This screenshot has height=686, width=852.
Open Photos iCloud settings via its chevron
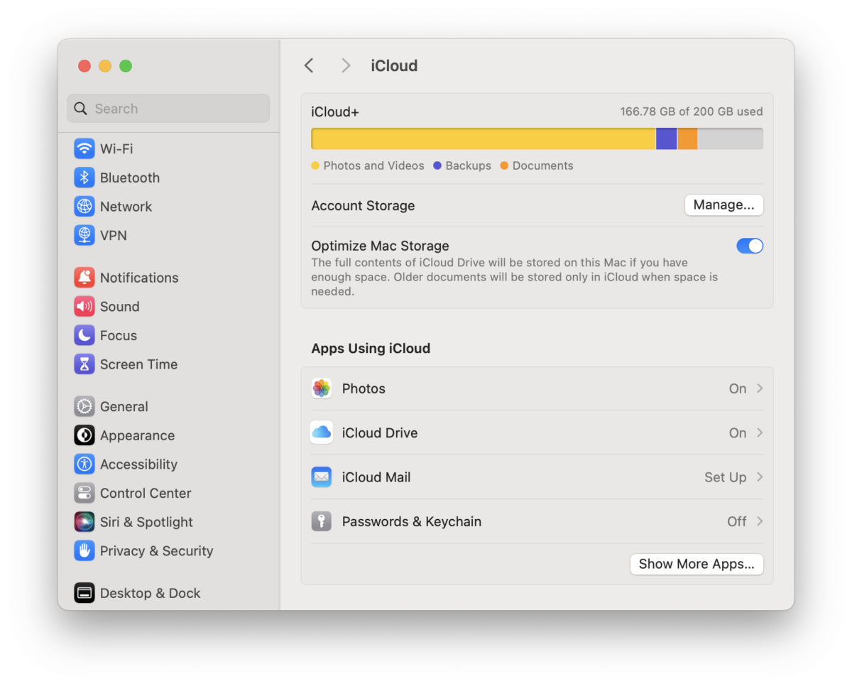coord(760,388)
